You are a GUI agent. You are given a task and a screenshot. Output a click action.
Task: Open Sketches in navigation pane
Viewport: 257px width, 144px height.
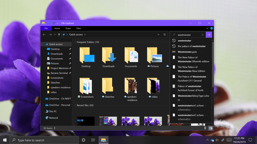point(55,82)
